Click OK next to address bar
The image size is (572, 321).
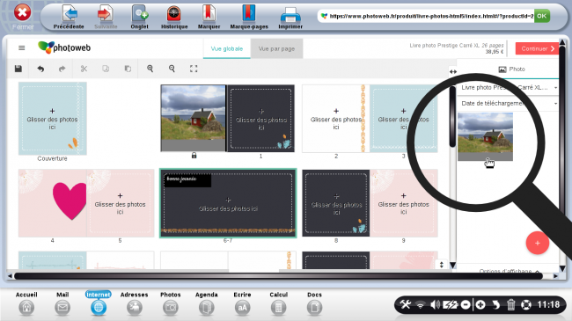click(x=542, y=16)
